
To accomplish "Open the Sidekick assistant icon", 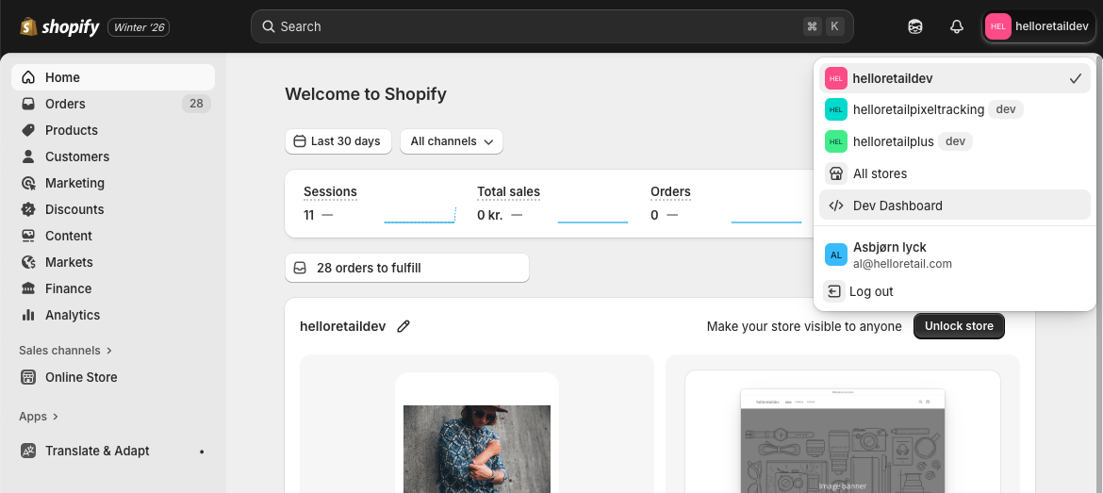I will pyautogui.click(x=914, y=27).
